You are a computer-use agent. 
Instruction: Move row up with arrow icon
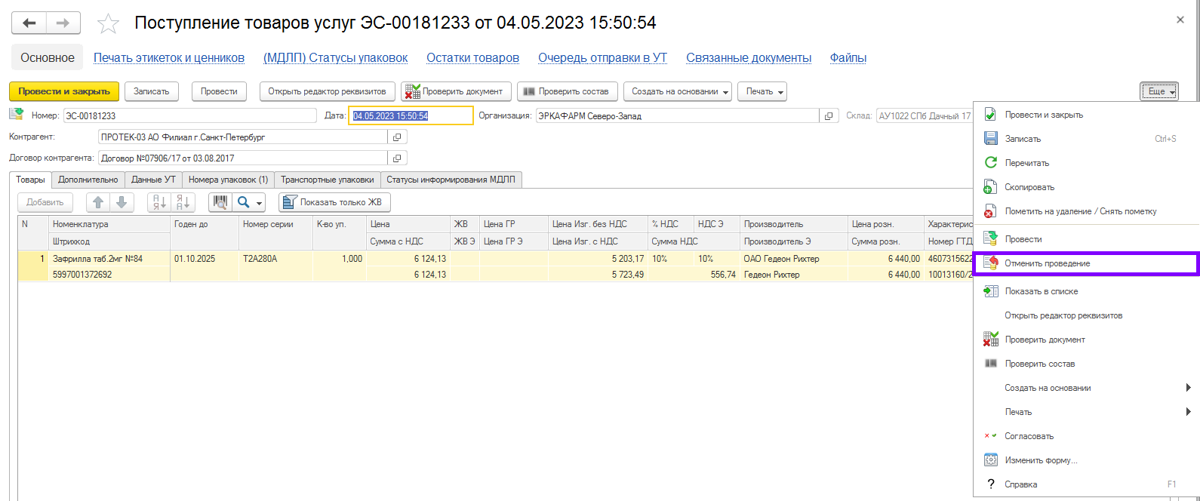(x=98, y=202)
